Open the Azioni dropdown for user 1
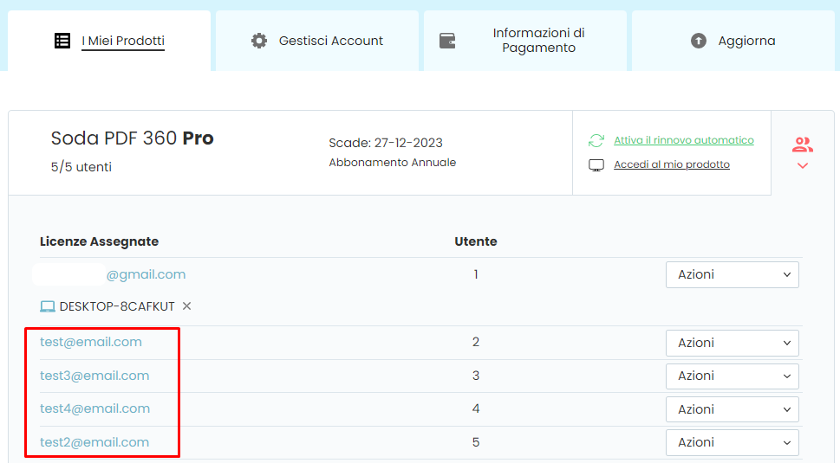The width and height of the screenshot is (840, 463). [x=733, y=275]
